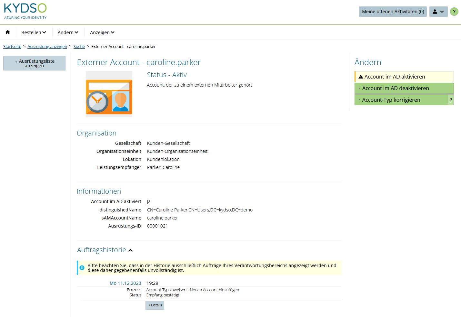The image size is (461, 317).
Task: Collapse the Auftragshistorie section via its chevron
Action: 131,250
